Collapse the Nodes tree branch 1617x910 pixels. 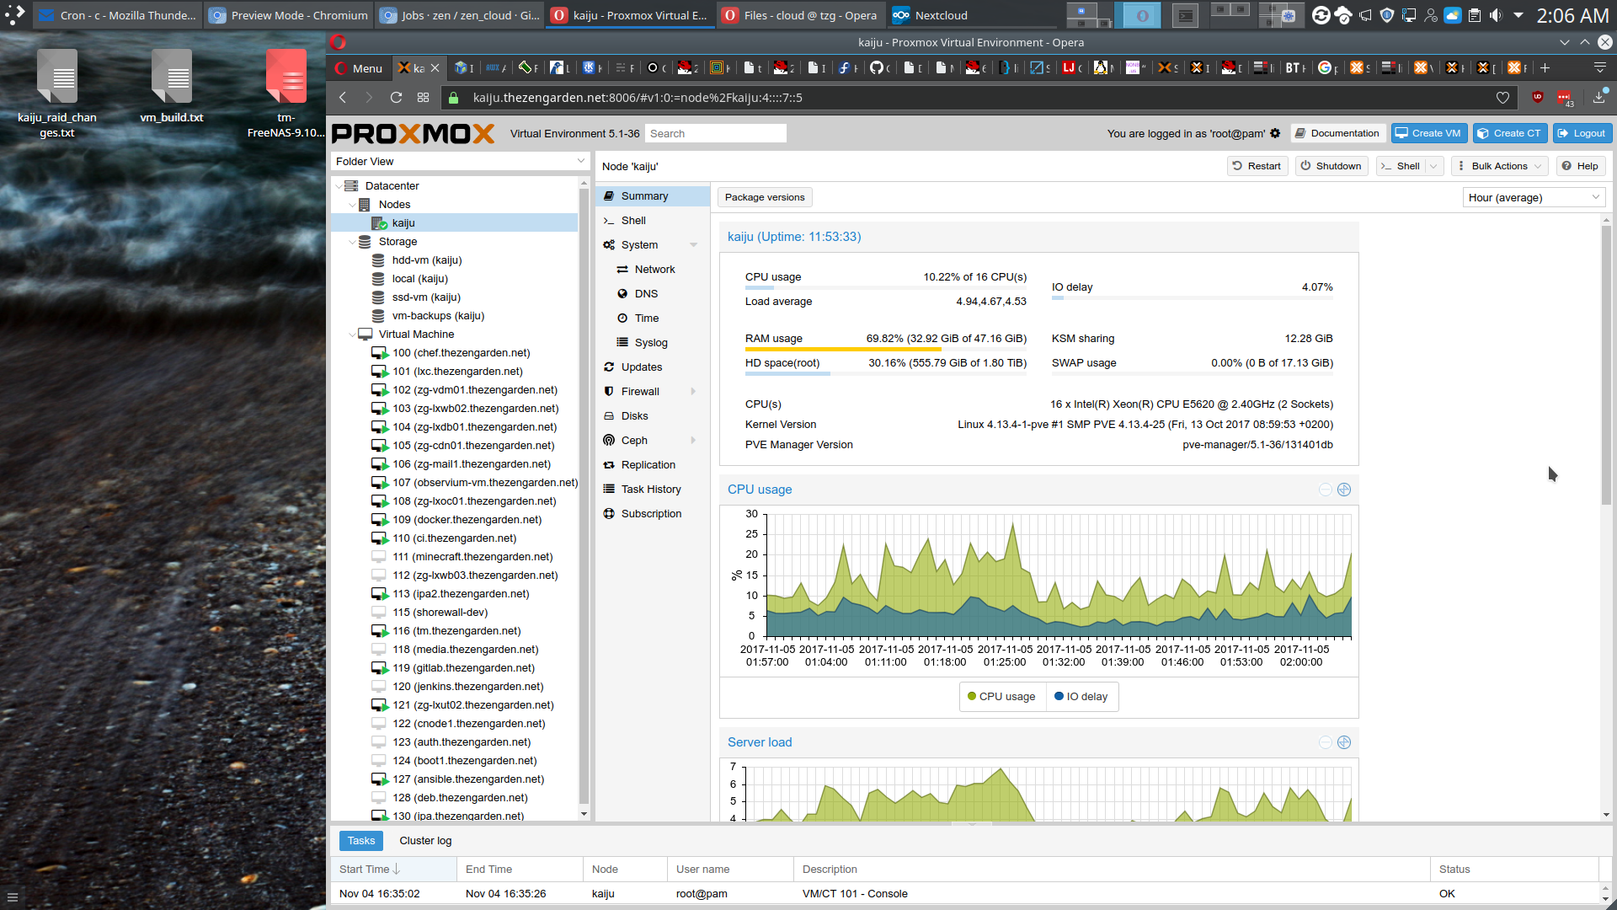tap(353, 205)
